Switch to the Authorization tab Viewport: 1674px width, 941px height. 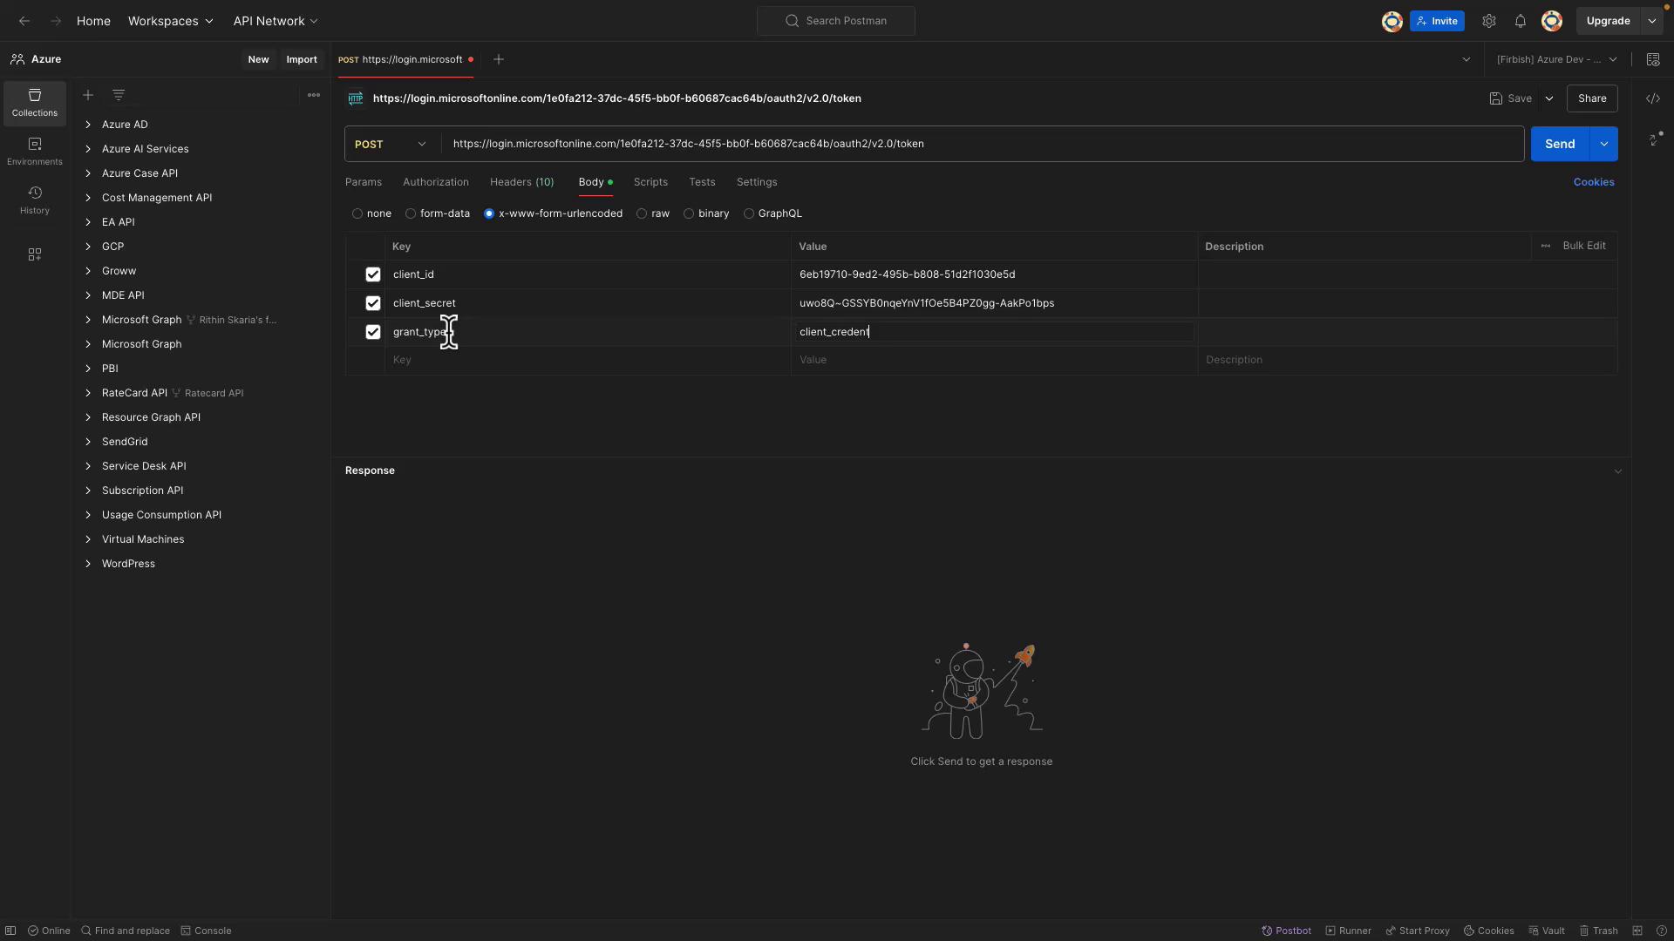tap(435, 182)
